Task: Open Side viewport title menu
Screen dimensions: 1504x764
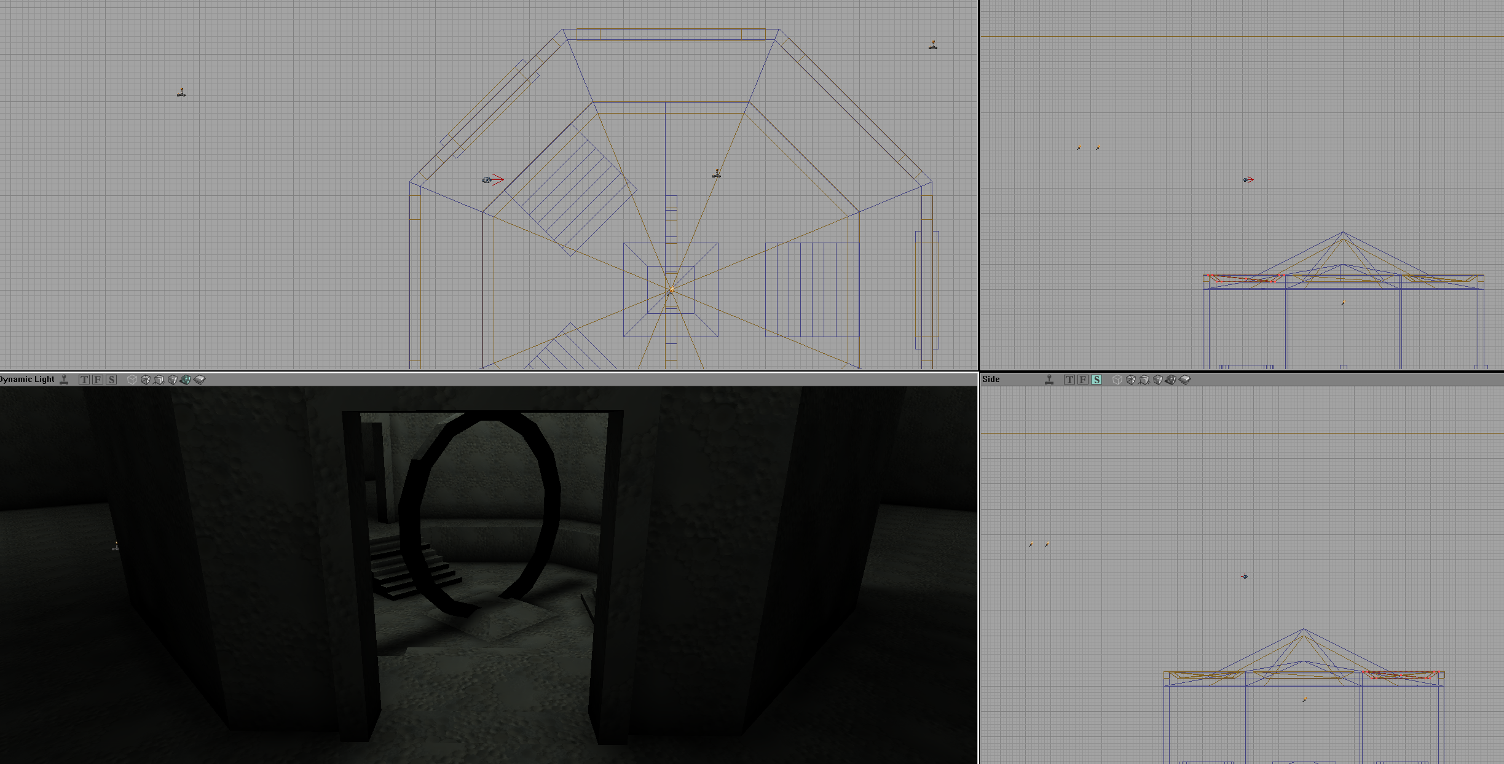Action: tap(991, 380)
